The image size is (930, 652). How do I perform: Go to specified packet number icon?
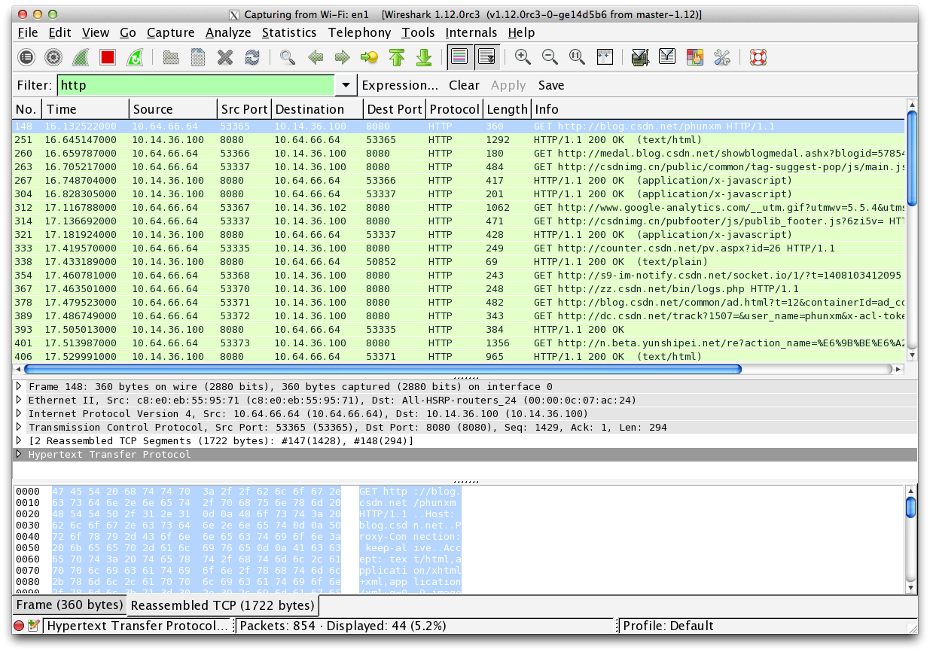(x=369, y=56)
